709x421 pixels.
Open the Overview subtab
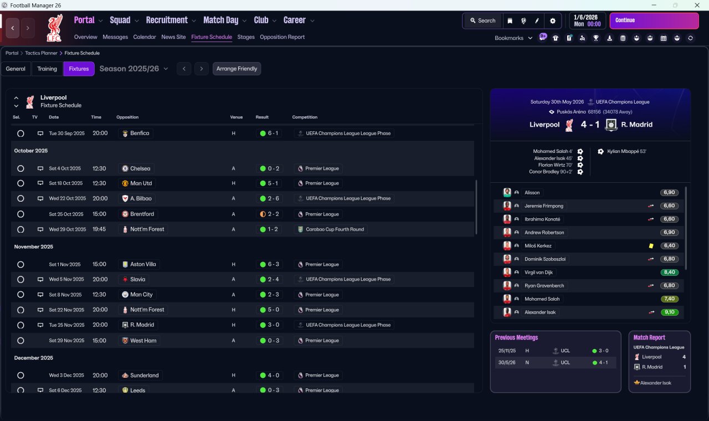point(86,37)
